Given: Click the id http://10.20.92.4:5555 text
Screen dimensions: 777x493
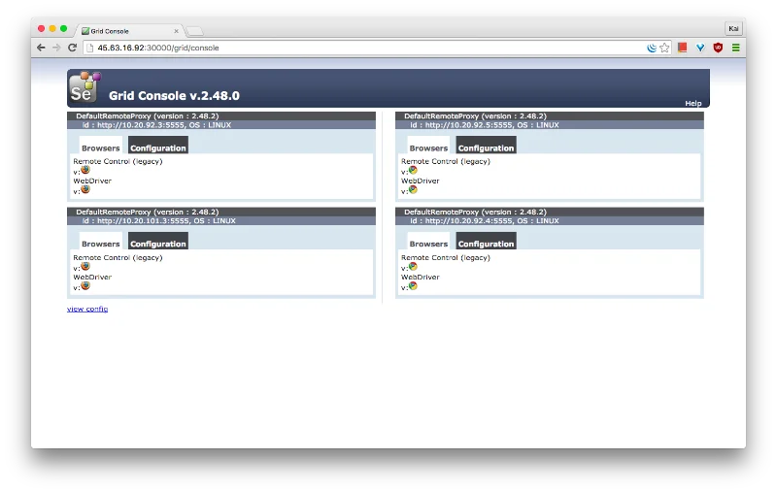Looking at the screenshot, I should 484,220.
